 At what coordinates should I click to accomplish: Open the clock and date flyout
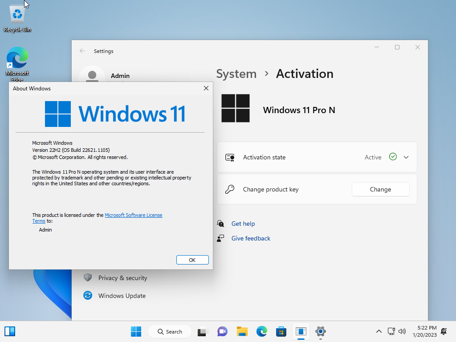(x=424, y=331)
